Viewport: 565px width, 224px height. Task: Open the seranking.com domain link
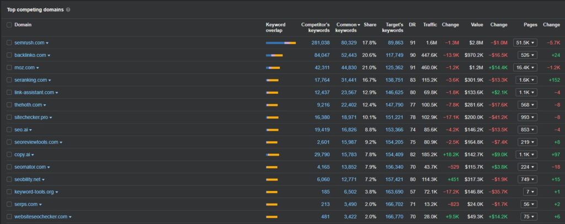point(30,80)
